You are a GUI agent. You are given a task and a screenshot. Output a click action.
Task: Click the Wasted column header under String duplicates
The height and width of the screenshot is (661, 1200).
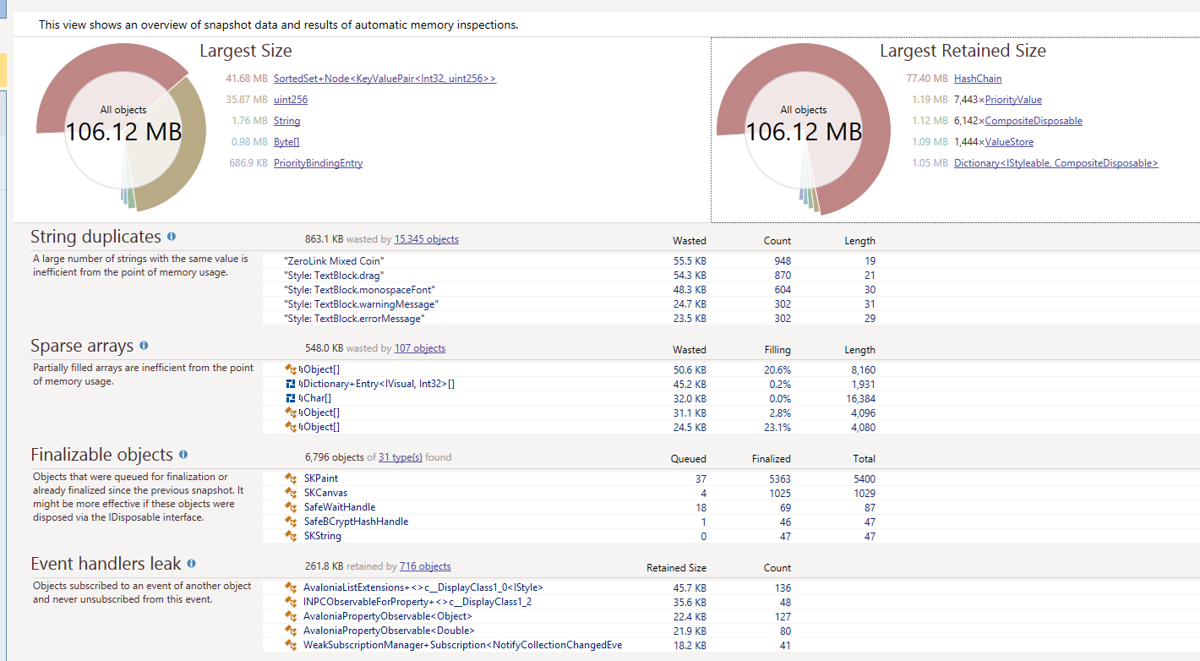tap(690, 241)
